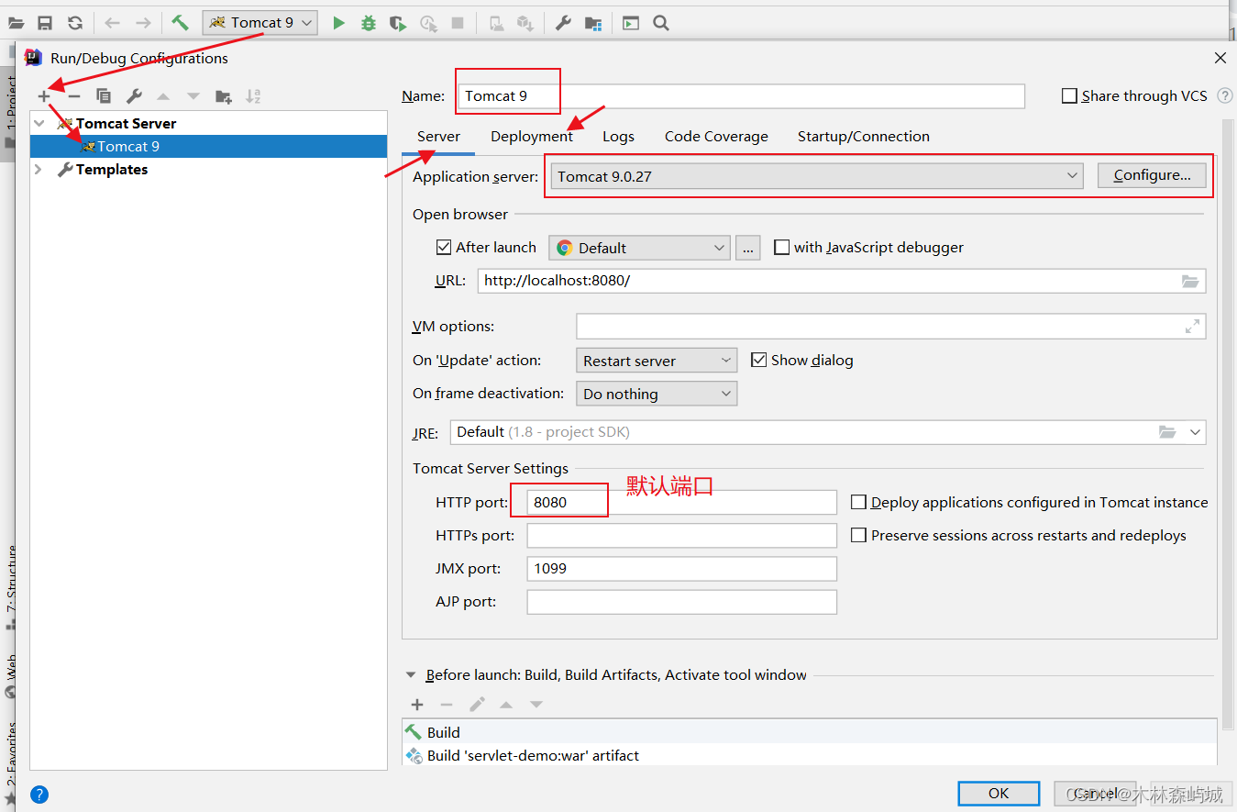
Task: Open Project Structure icon
Action: click(x=593, y=23)
